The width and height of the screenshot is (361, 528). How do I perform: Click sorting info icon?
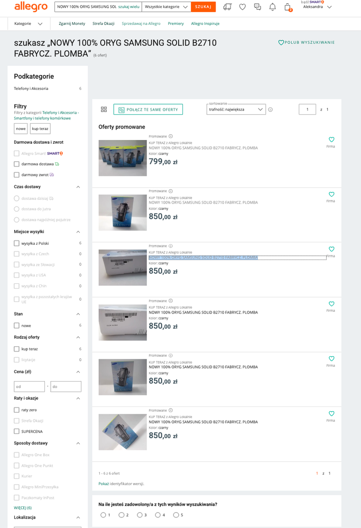click(x=270, y=109)
